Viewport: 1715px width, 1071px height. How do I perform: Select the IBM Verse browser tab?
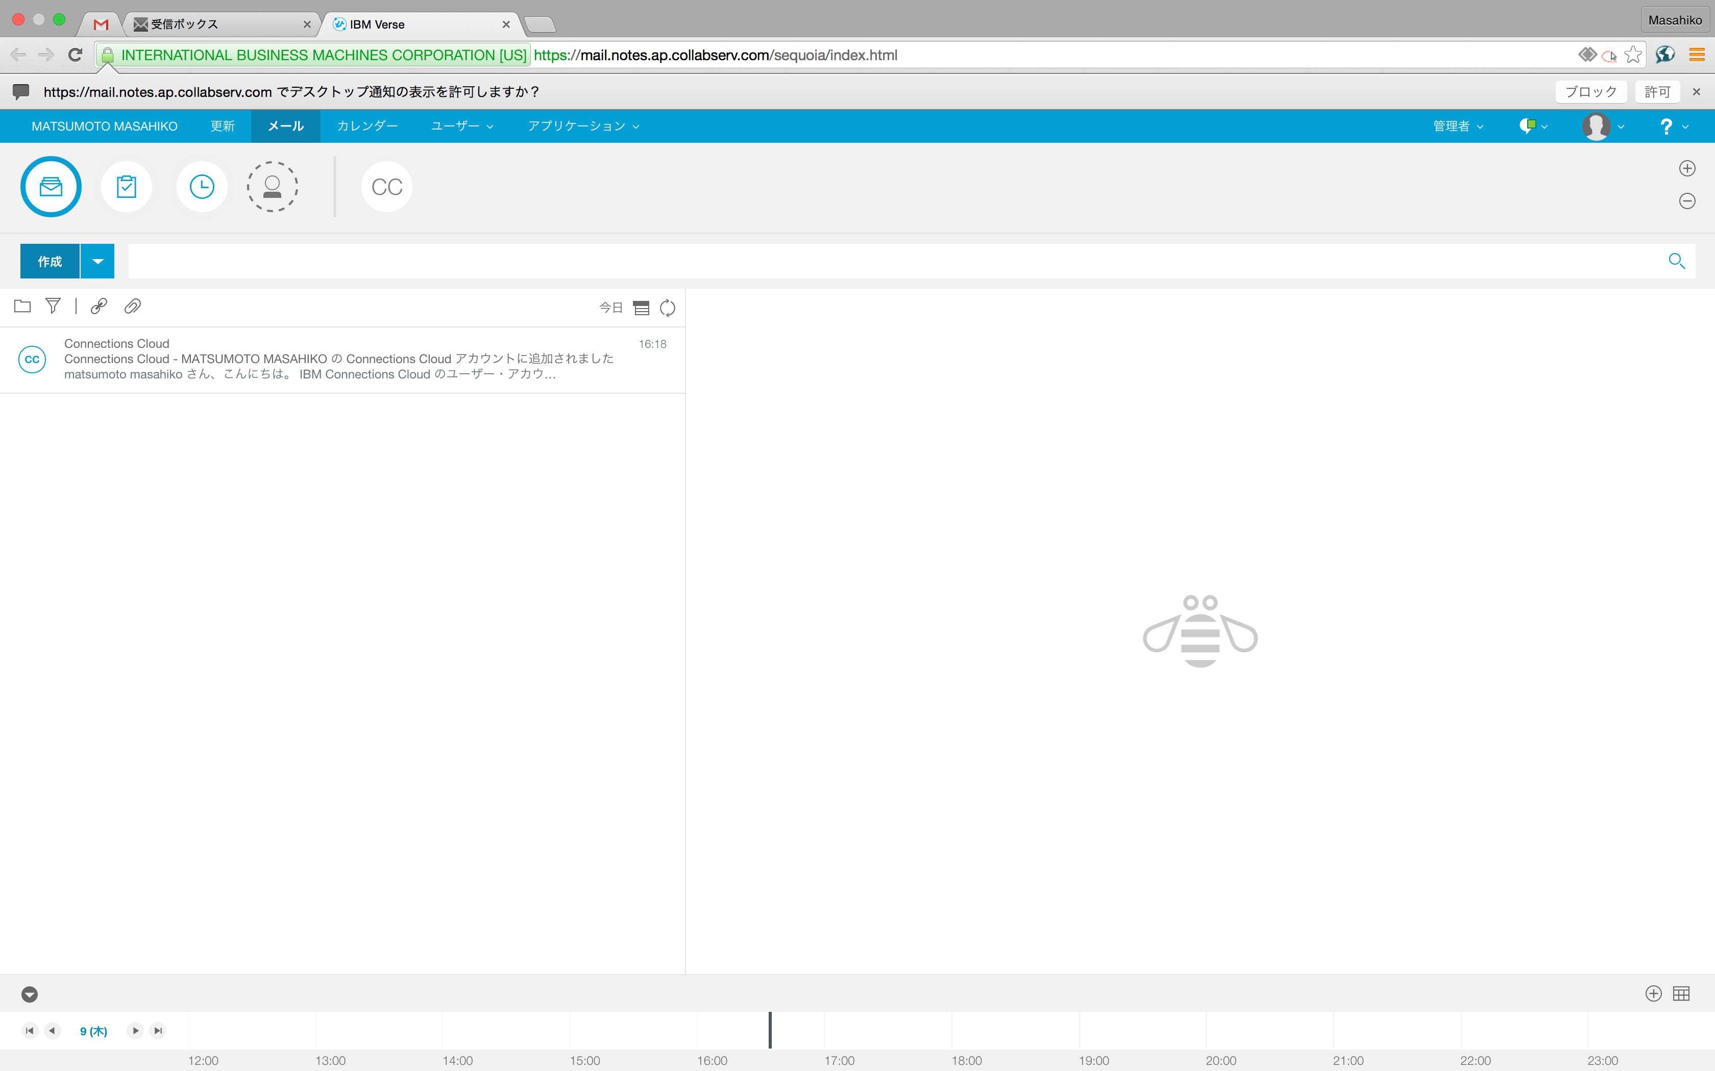point(421,24)
